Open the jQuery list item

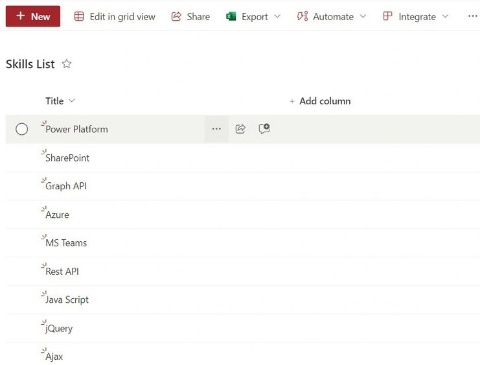pos(59,328)
